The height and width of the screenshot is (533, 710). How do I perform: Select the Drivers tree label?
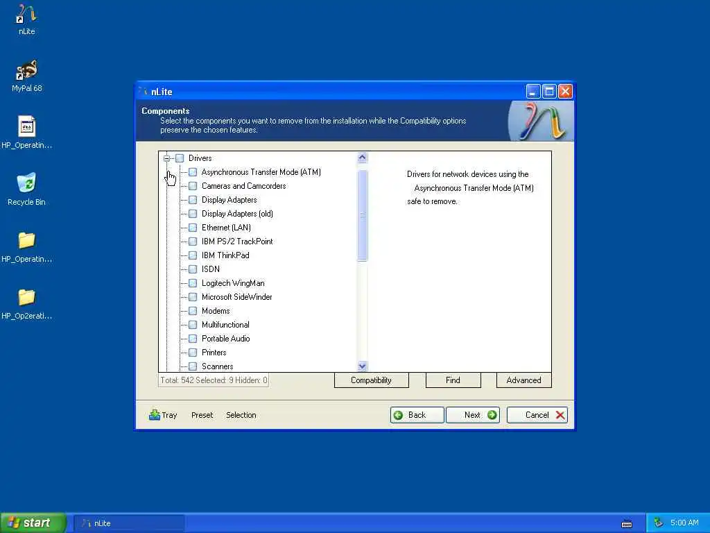point(200,158)
